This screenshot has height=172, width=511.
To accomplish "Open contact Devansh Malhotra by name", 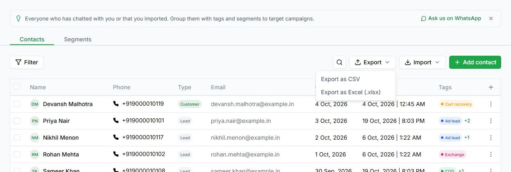I will (x=68, y=104).
